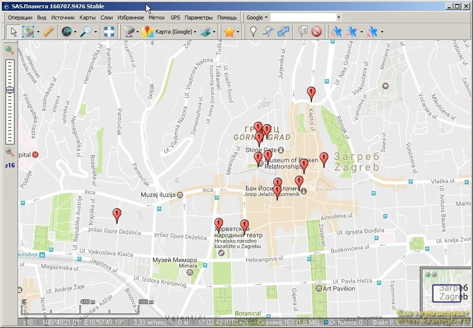This screenshot has height=328, width=473.
Task: Expand the layers dropdown arrow
Action: point(214,32)
